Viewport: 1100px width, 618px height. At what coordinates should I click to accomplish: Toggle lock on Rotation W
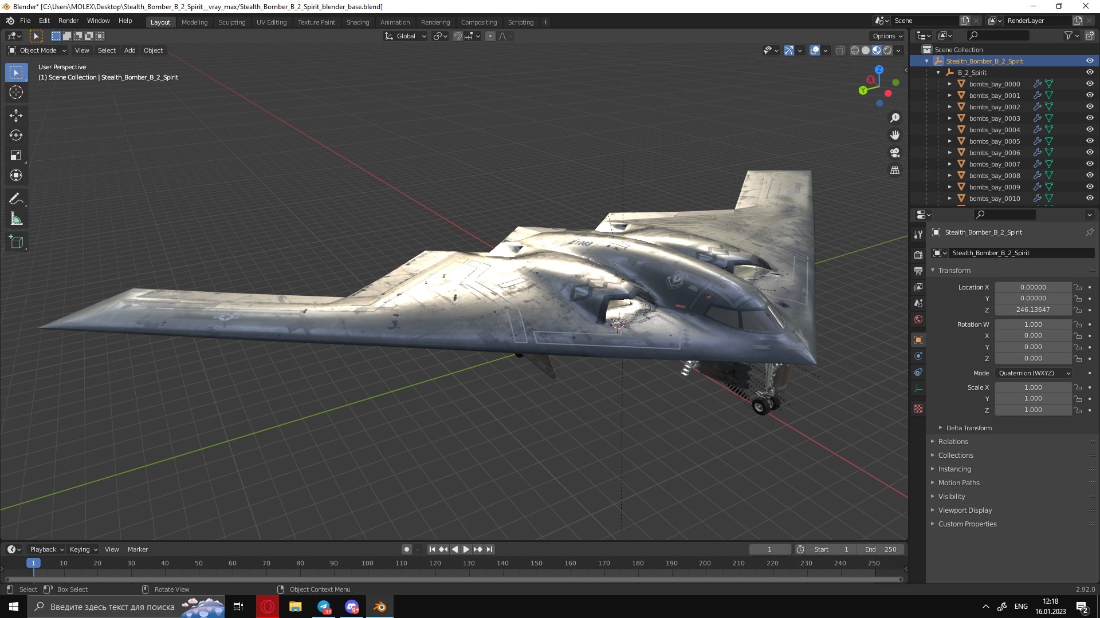click(x=1078, y=324)
